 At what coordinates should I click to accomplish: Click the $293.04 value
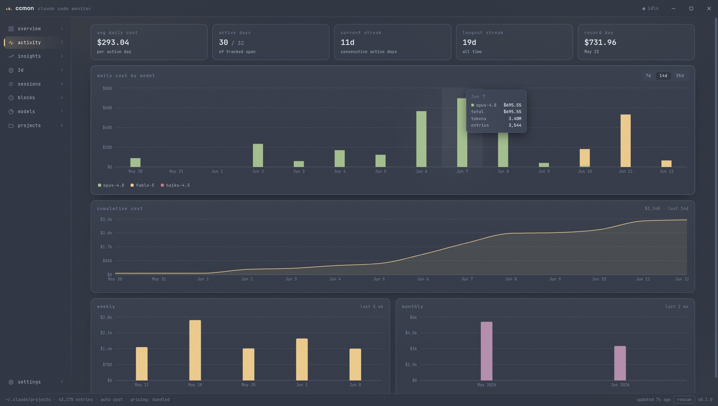coord(113,43)
